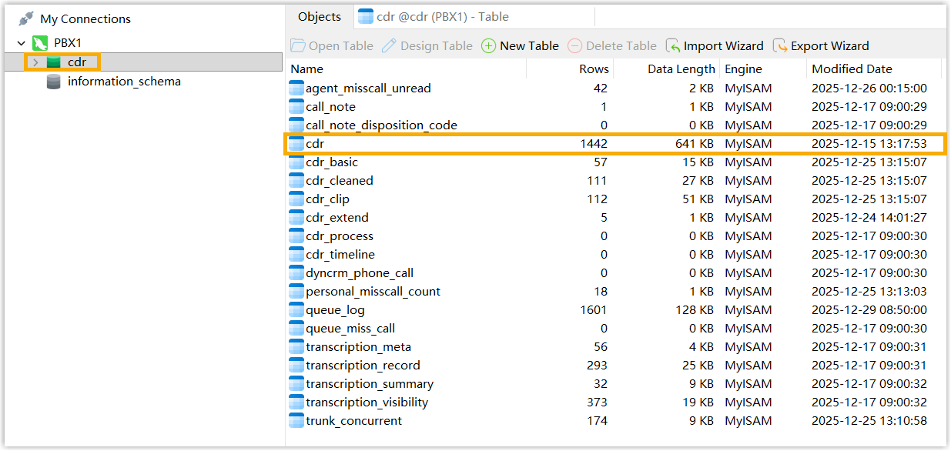Click the Open Table button label

pyautogui.click(x=341, y=46)
